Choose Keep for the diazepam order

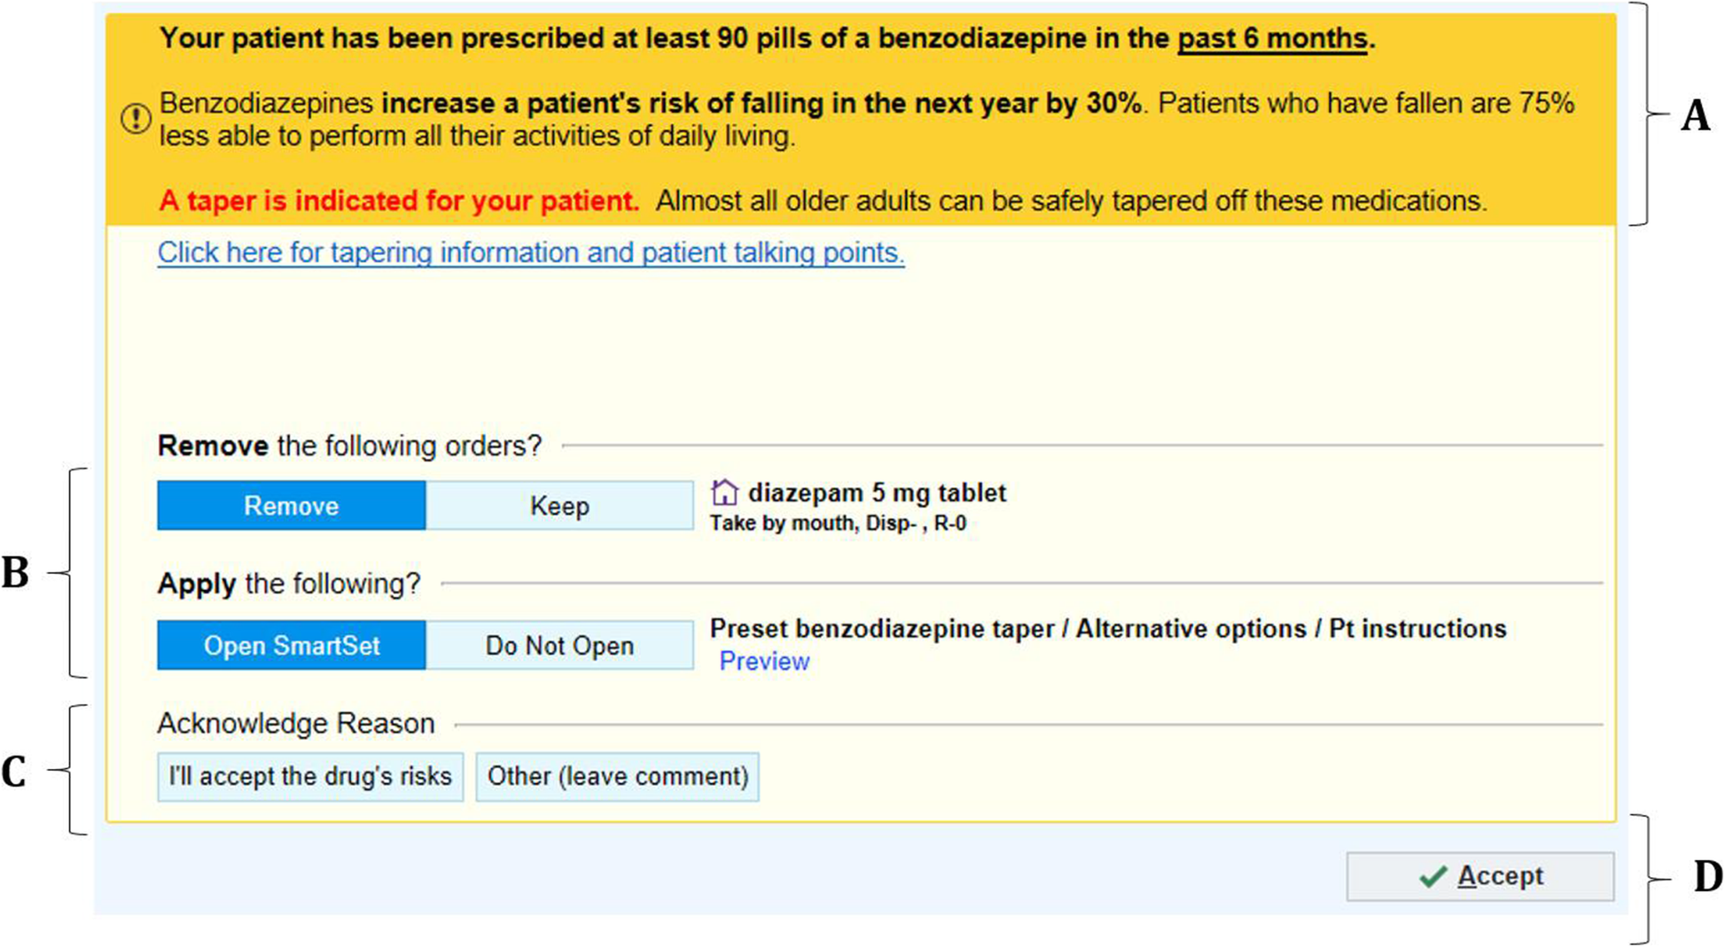coord(559,506)
